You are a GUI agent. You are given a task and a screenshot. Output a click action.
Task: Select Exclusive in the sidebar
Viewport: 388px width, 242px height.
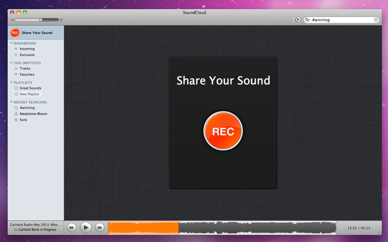click(x=27, y=55)
